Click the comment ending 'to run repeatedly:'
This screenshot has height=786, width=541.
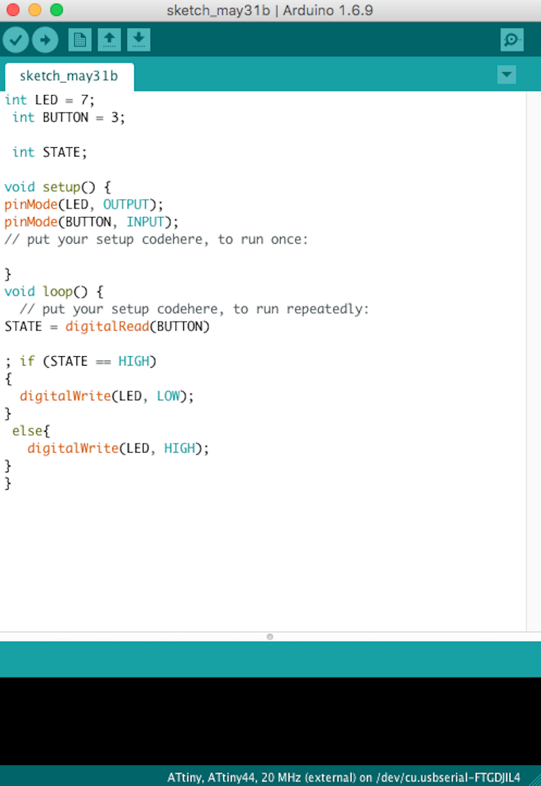[x=194, y=309]
